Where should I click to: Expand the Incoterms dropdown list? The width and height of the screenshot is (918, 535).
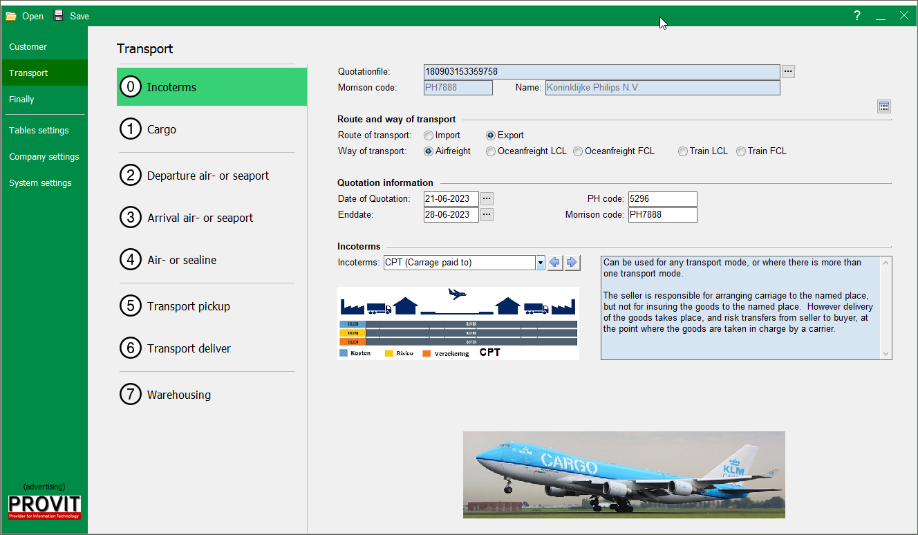click(x=540, y=263)
